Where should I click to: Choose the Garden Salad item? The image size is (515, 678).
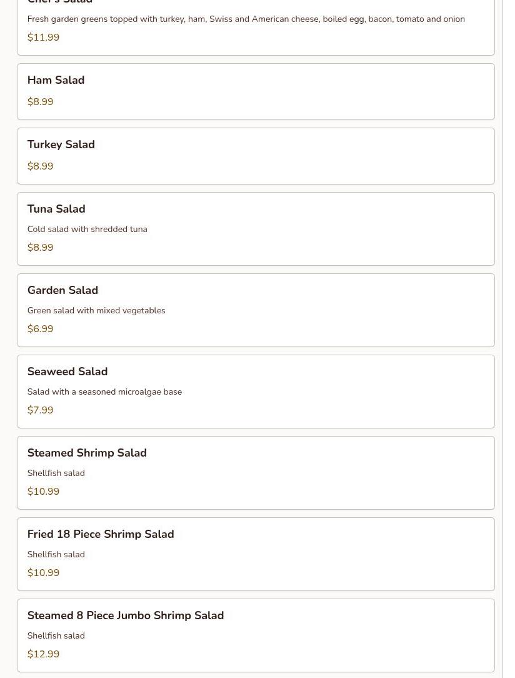pos(62,290)
